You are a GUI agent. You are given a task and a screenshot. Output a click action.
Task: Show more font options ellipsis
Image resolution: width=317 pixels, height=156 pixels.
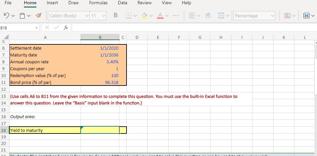click(176, 16)
